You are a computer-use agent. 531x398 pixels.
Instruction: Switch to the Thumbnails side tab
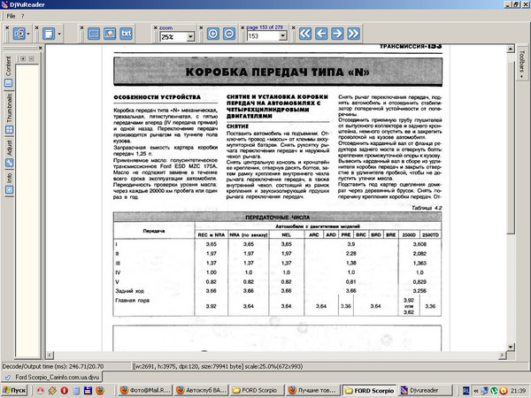[x=9, y=113]
